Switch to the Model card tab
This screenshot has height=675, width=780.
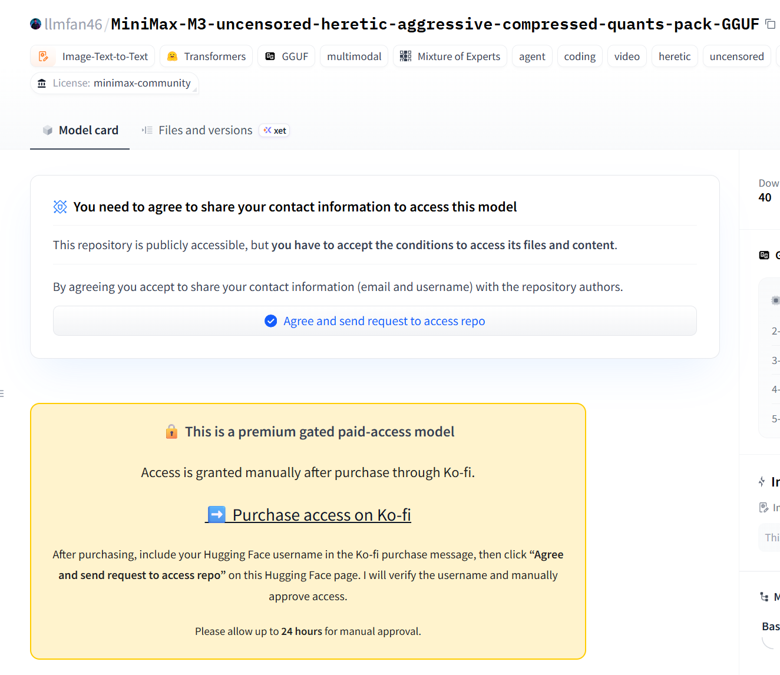pos(80,130)
